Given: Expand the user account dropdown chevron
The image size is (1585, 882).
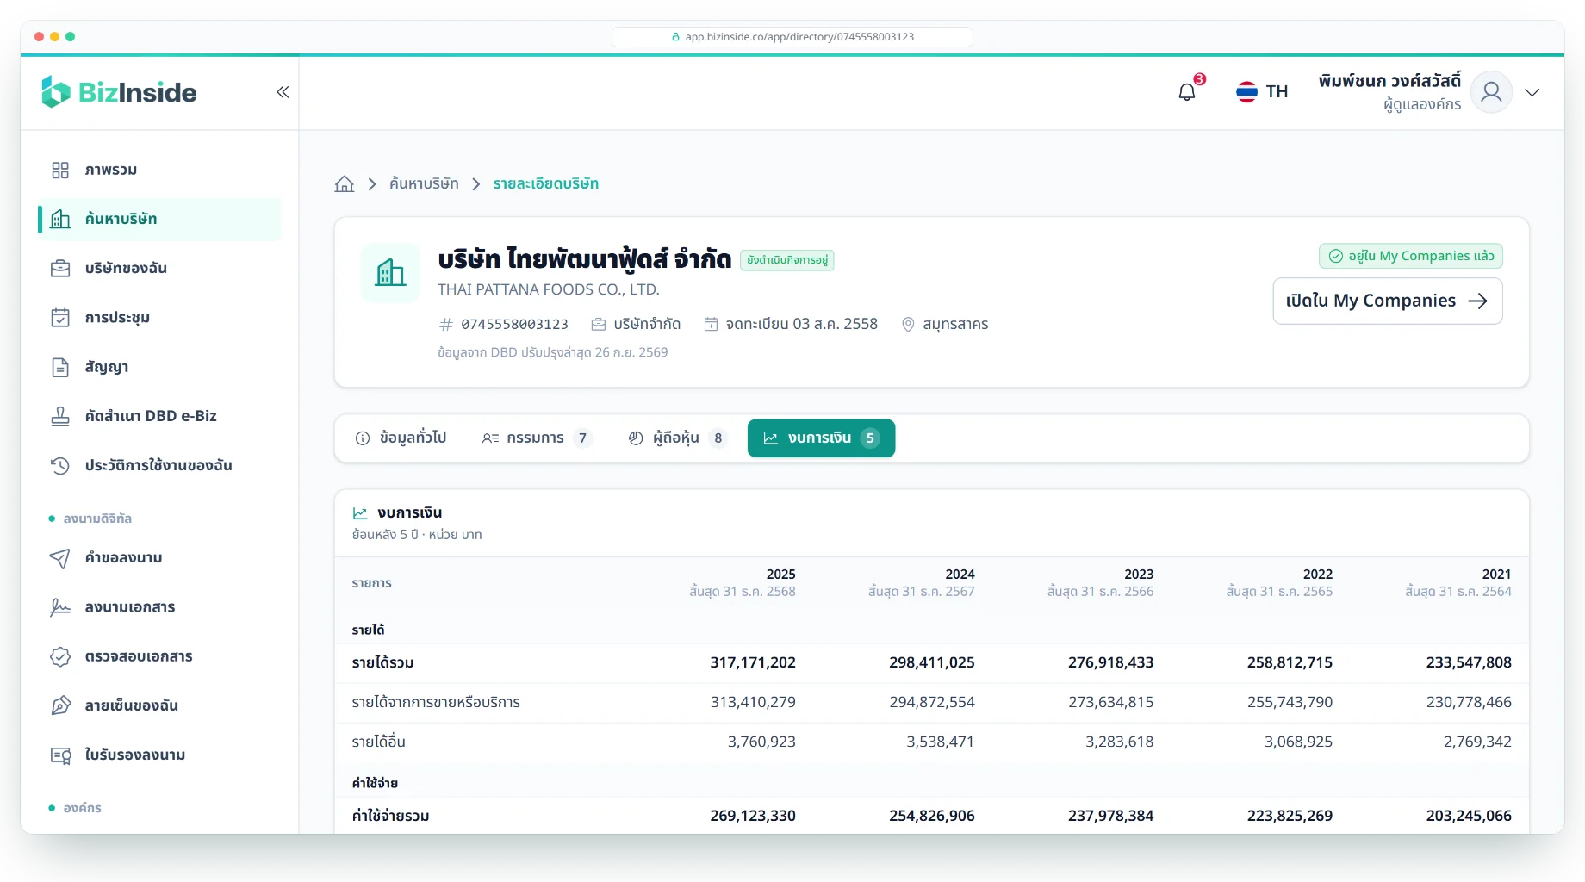Looking at the screenshot, I should 1532,92.
